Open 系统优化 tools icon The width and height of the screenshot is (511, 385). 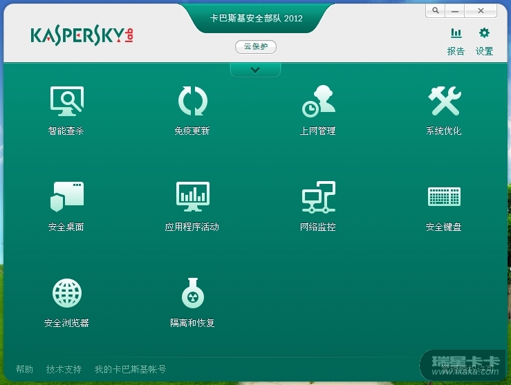pos(445,101)
